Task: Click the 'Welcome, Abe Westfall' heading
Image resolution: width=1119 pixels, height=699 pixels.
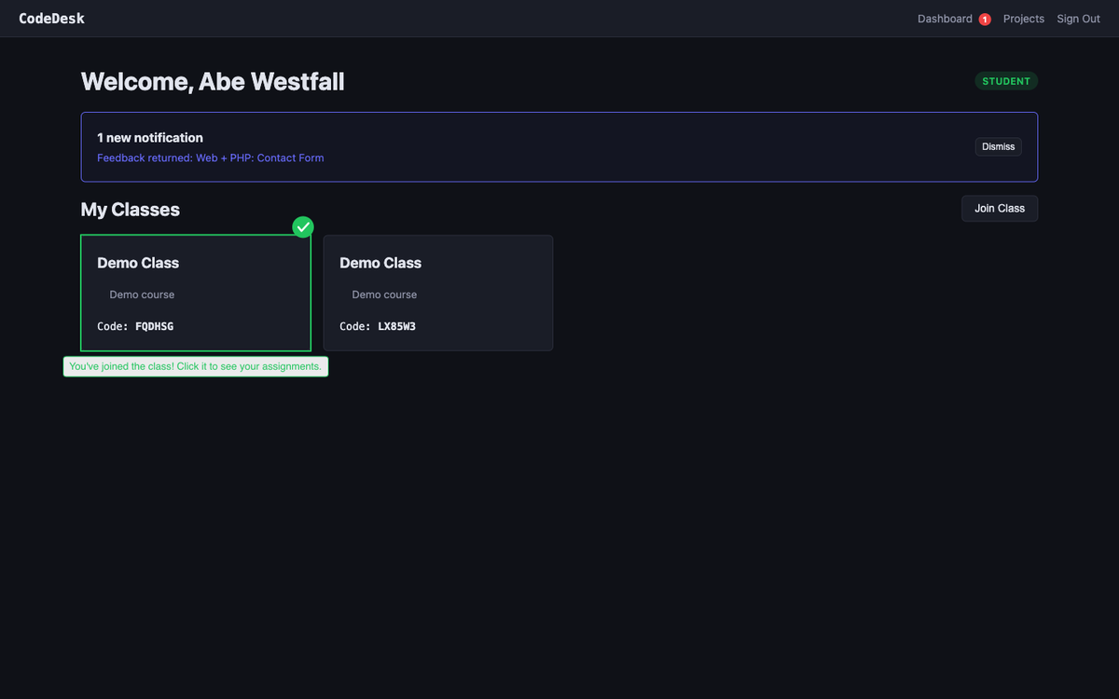Action: pyautogui.click(x=213, y=82)
